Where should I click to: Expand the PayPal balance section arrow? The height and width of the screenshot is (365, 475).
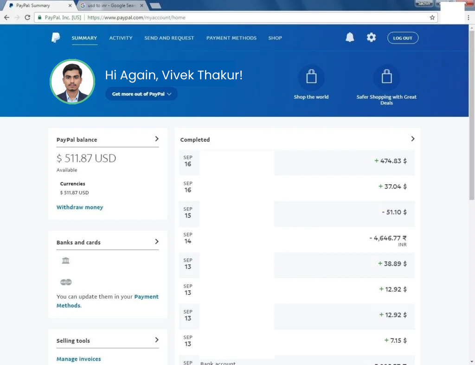coord(157,139)
